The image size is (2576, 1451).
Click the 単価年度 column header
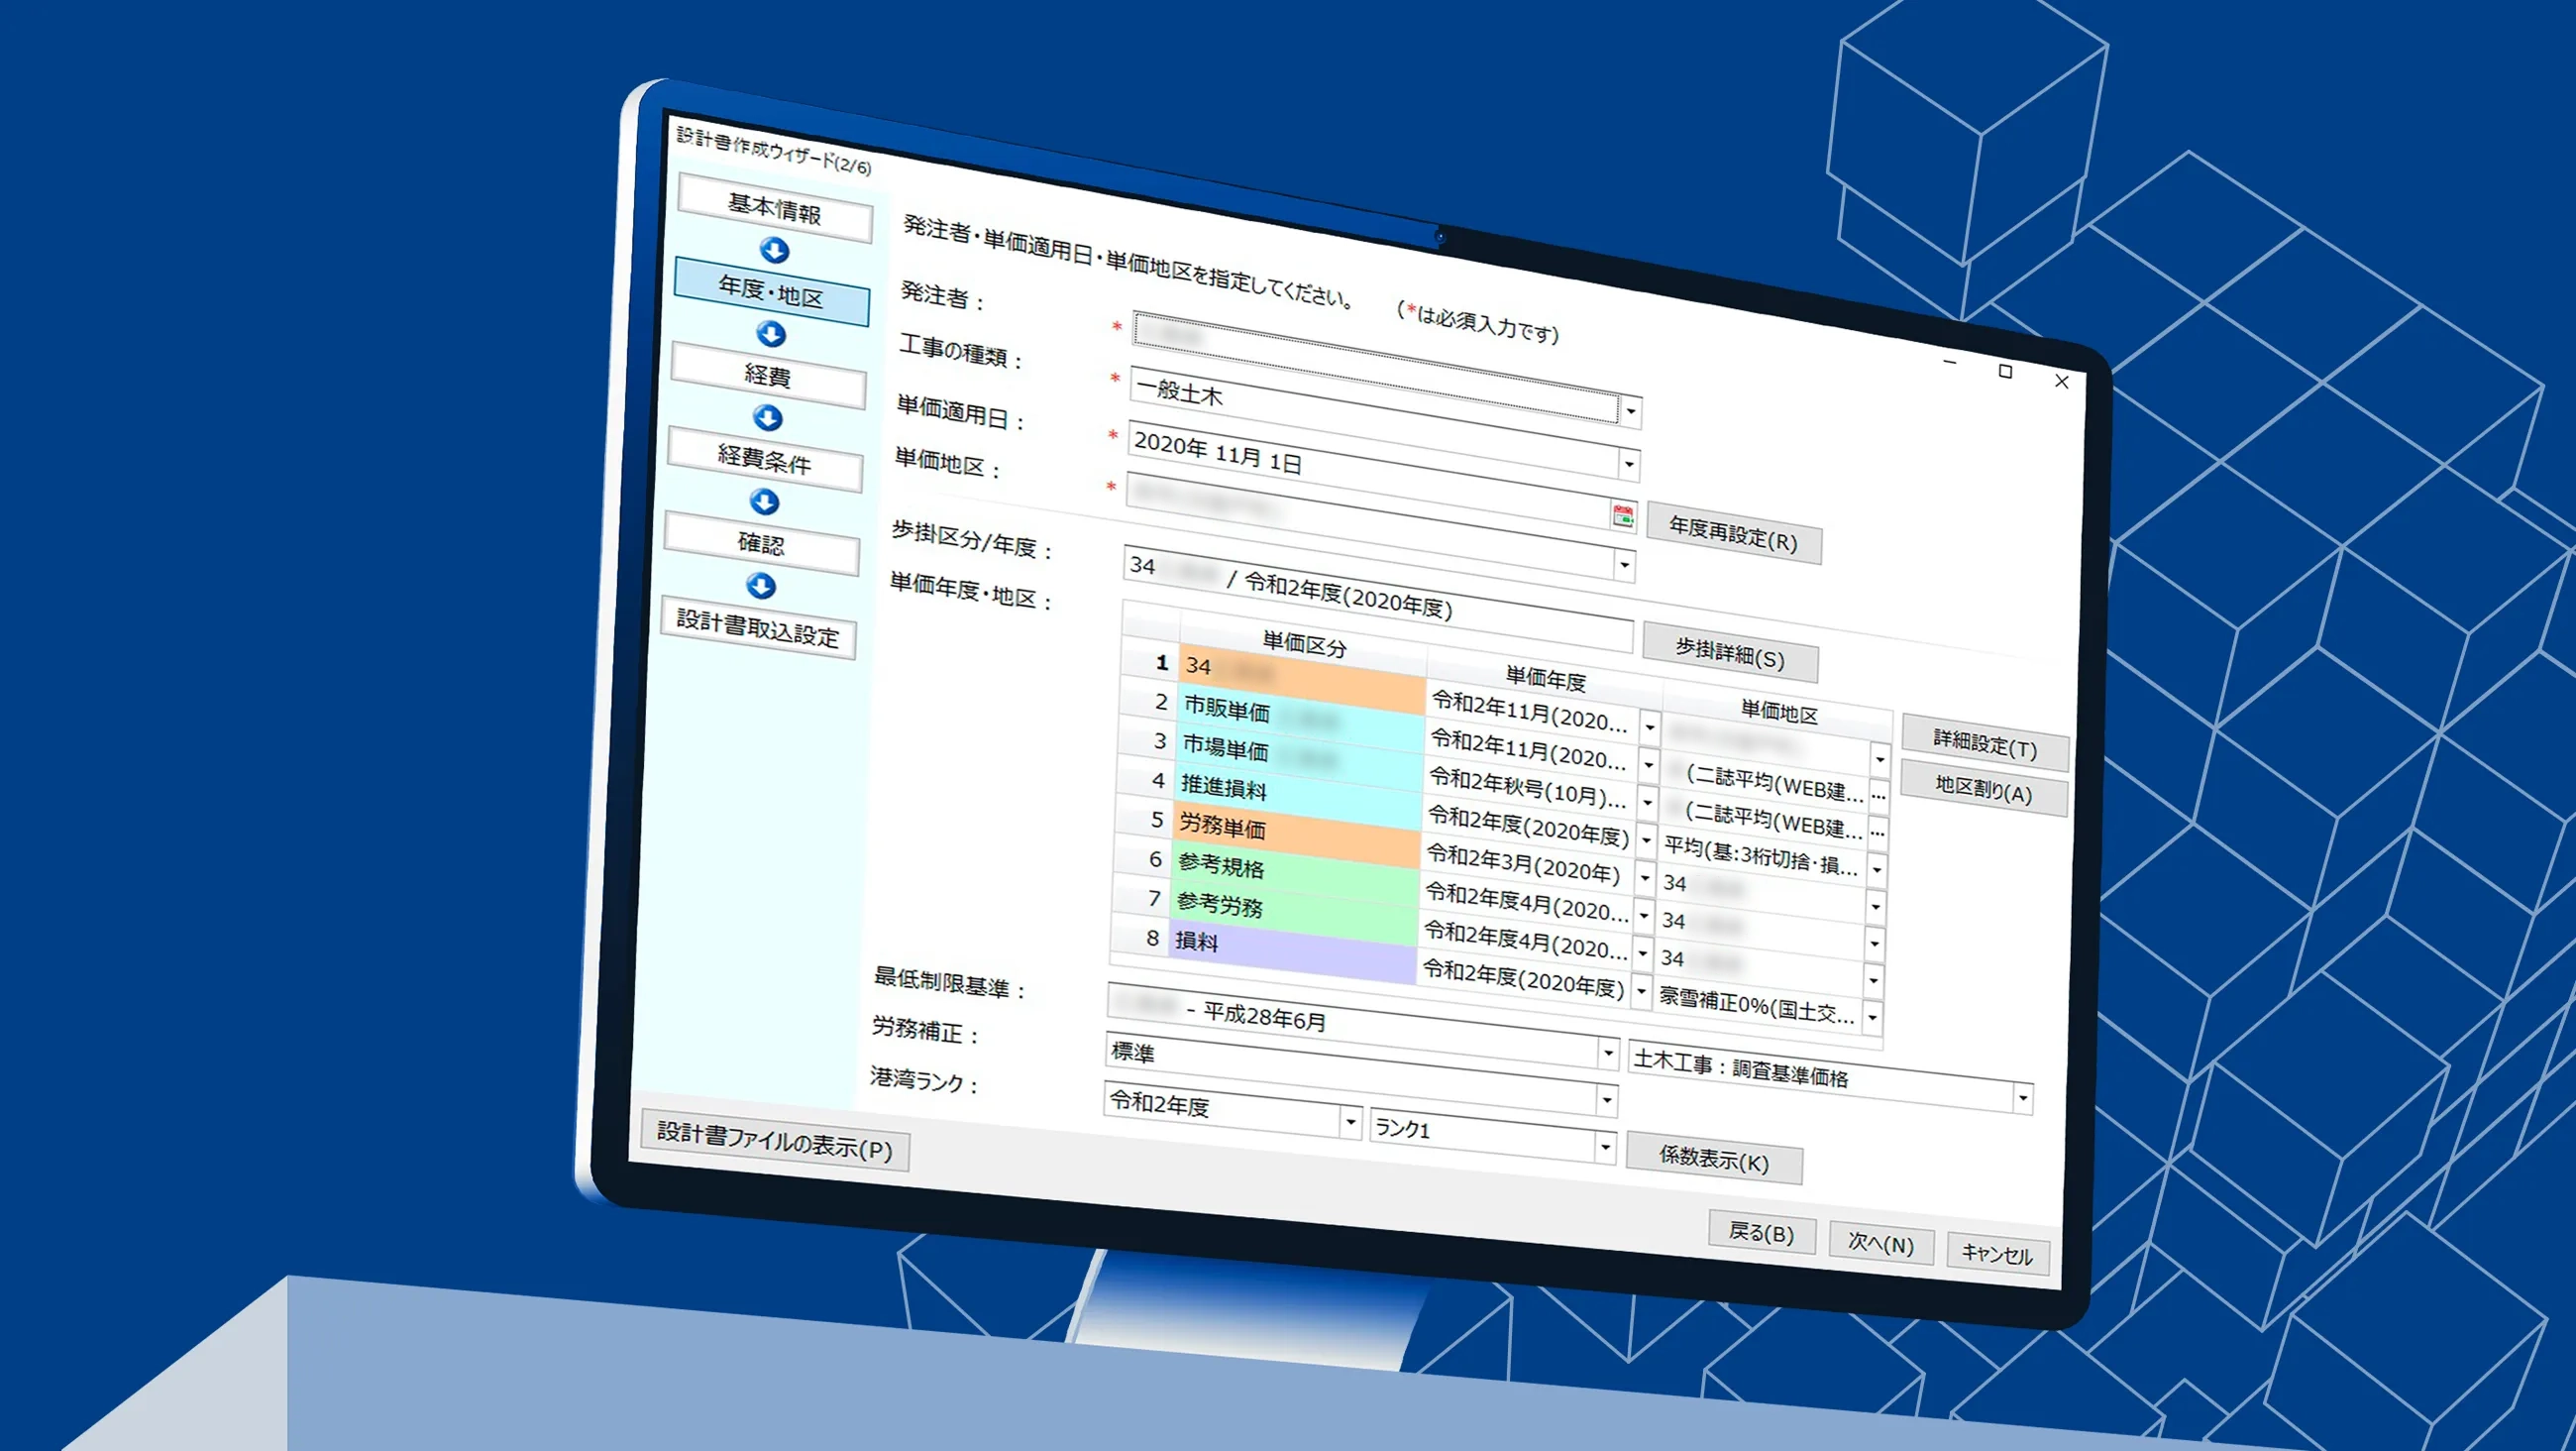(x=1546, y=680)
